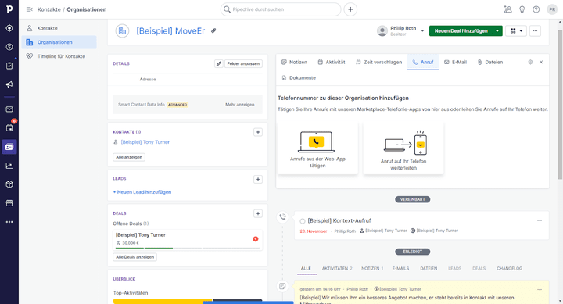Switch to Dateien tab
563x304 pixels.
click(489, 62)
